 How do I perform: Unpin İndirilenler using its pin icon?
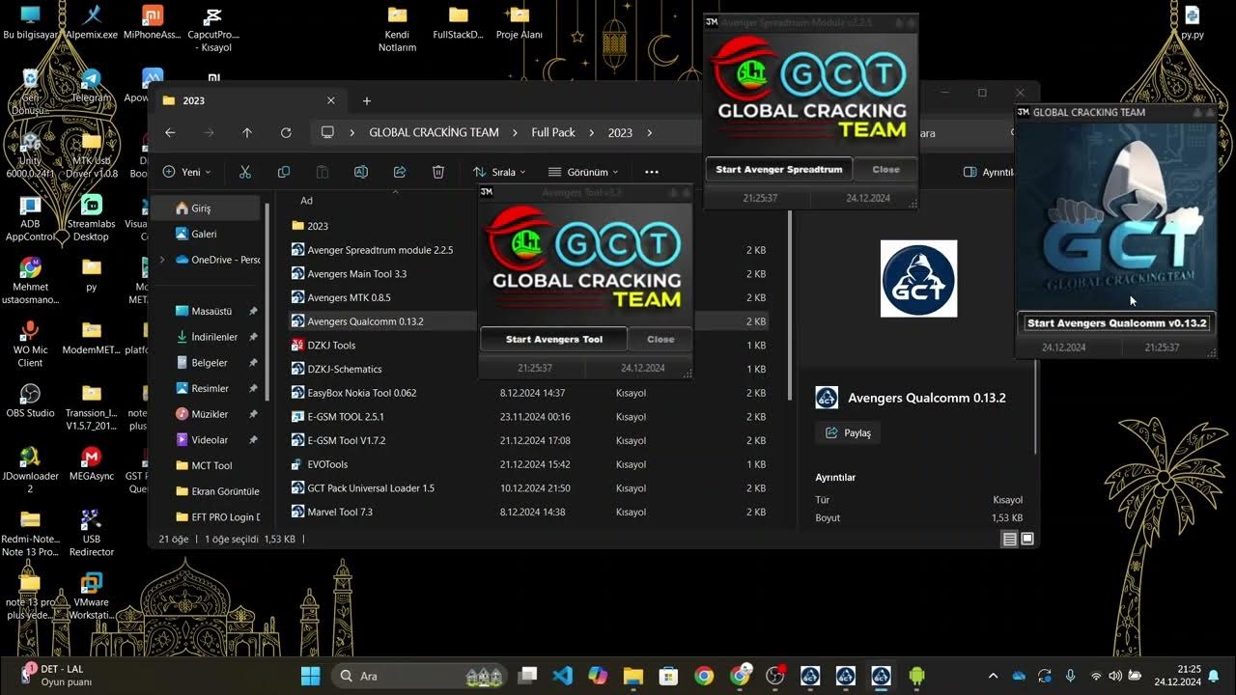click(253, 337)
